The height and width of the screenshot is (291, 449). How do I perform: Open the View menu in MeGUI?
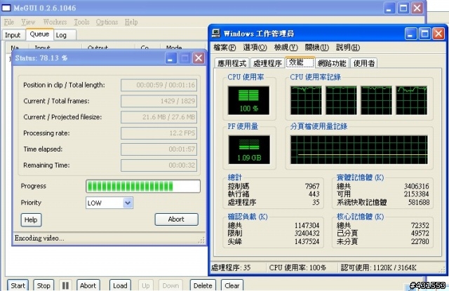[28, 22]
